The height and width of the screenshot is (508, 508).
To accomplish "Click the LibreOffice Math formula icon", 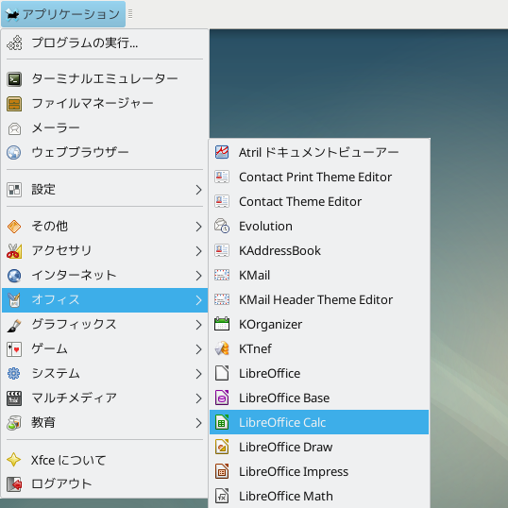I will click(222, 496).
